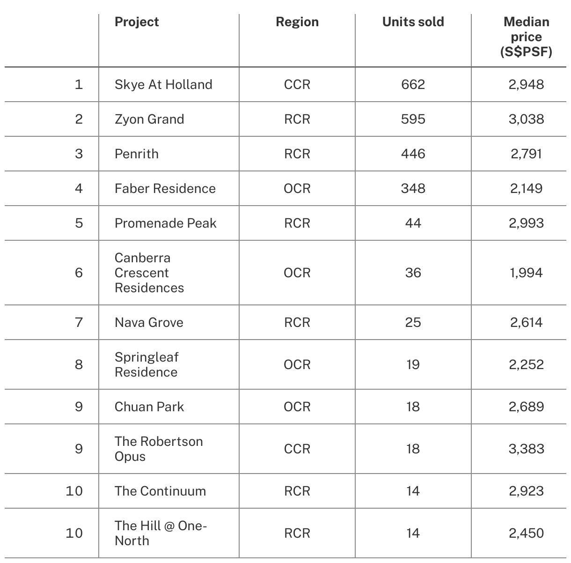Select the 595 units sold cell
Image resolution: width=571 pixels, height=563 pixels.
413,119
